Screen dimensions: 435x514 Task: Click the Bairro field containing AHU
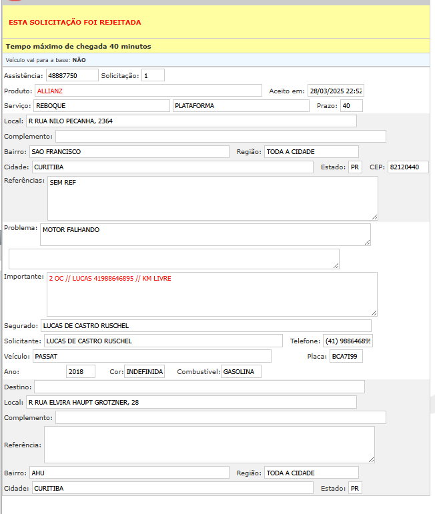coord(129,473)
